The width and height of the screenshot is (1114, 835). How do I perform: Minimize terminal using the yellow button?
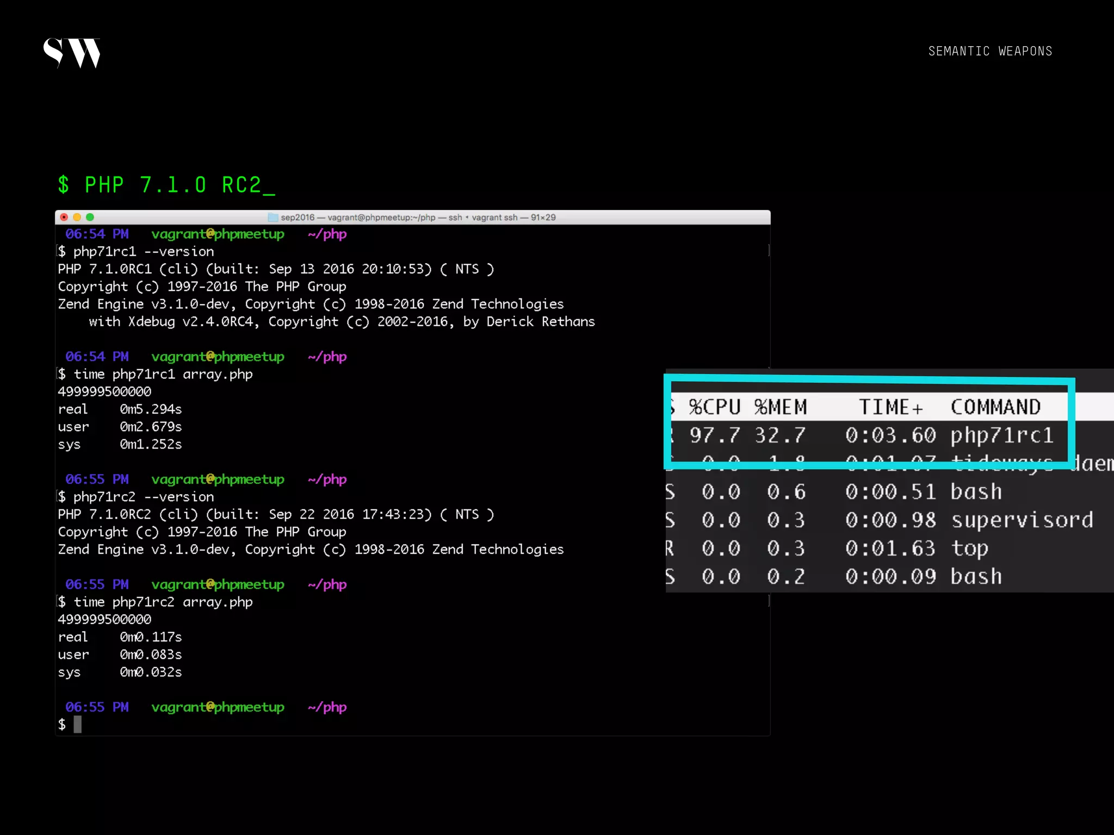tap(77, 217)
